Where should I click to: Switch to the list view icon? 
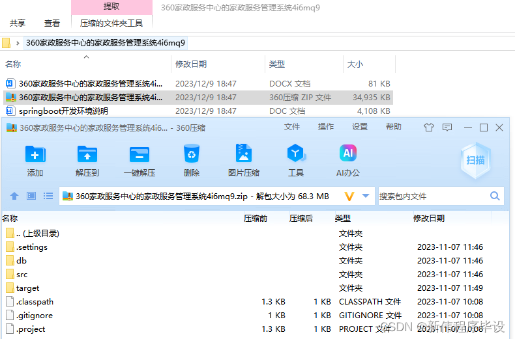click(x=48, y=196)
